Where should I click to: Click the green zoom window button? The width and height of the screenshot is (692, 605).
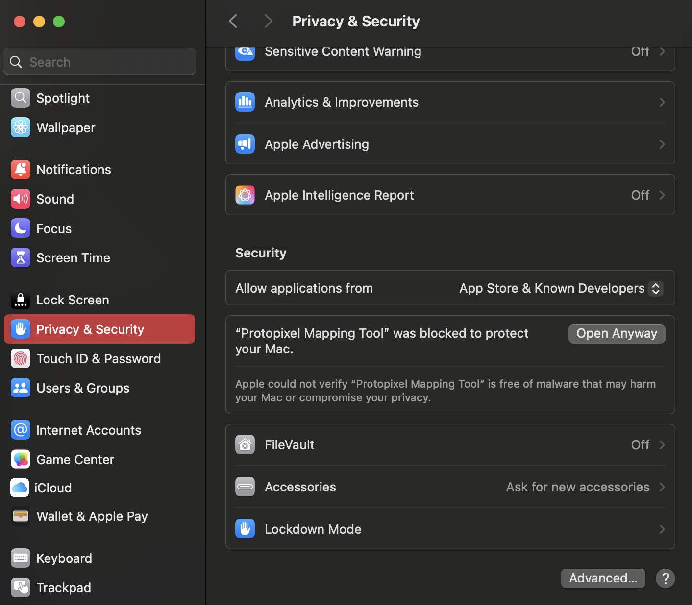pos(59,22)
